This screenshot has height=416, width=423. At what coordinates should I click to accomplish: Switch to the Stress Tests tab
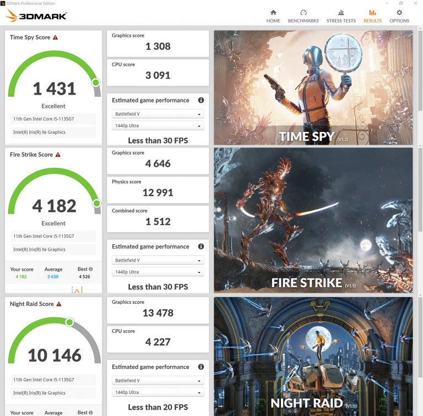click(341, 16)
